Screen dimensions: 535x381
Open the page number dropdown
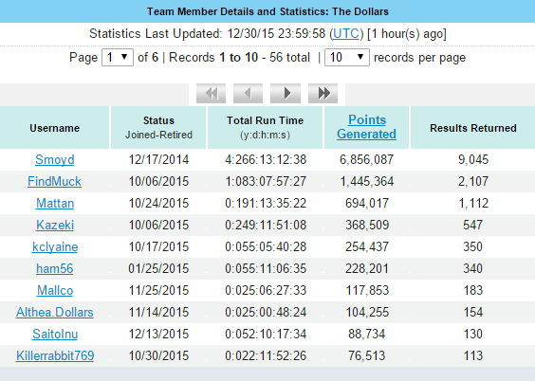[x=118, y=57]
